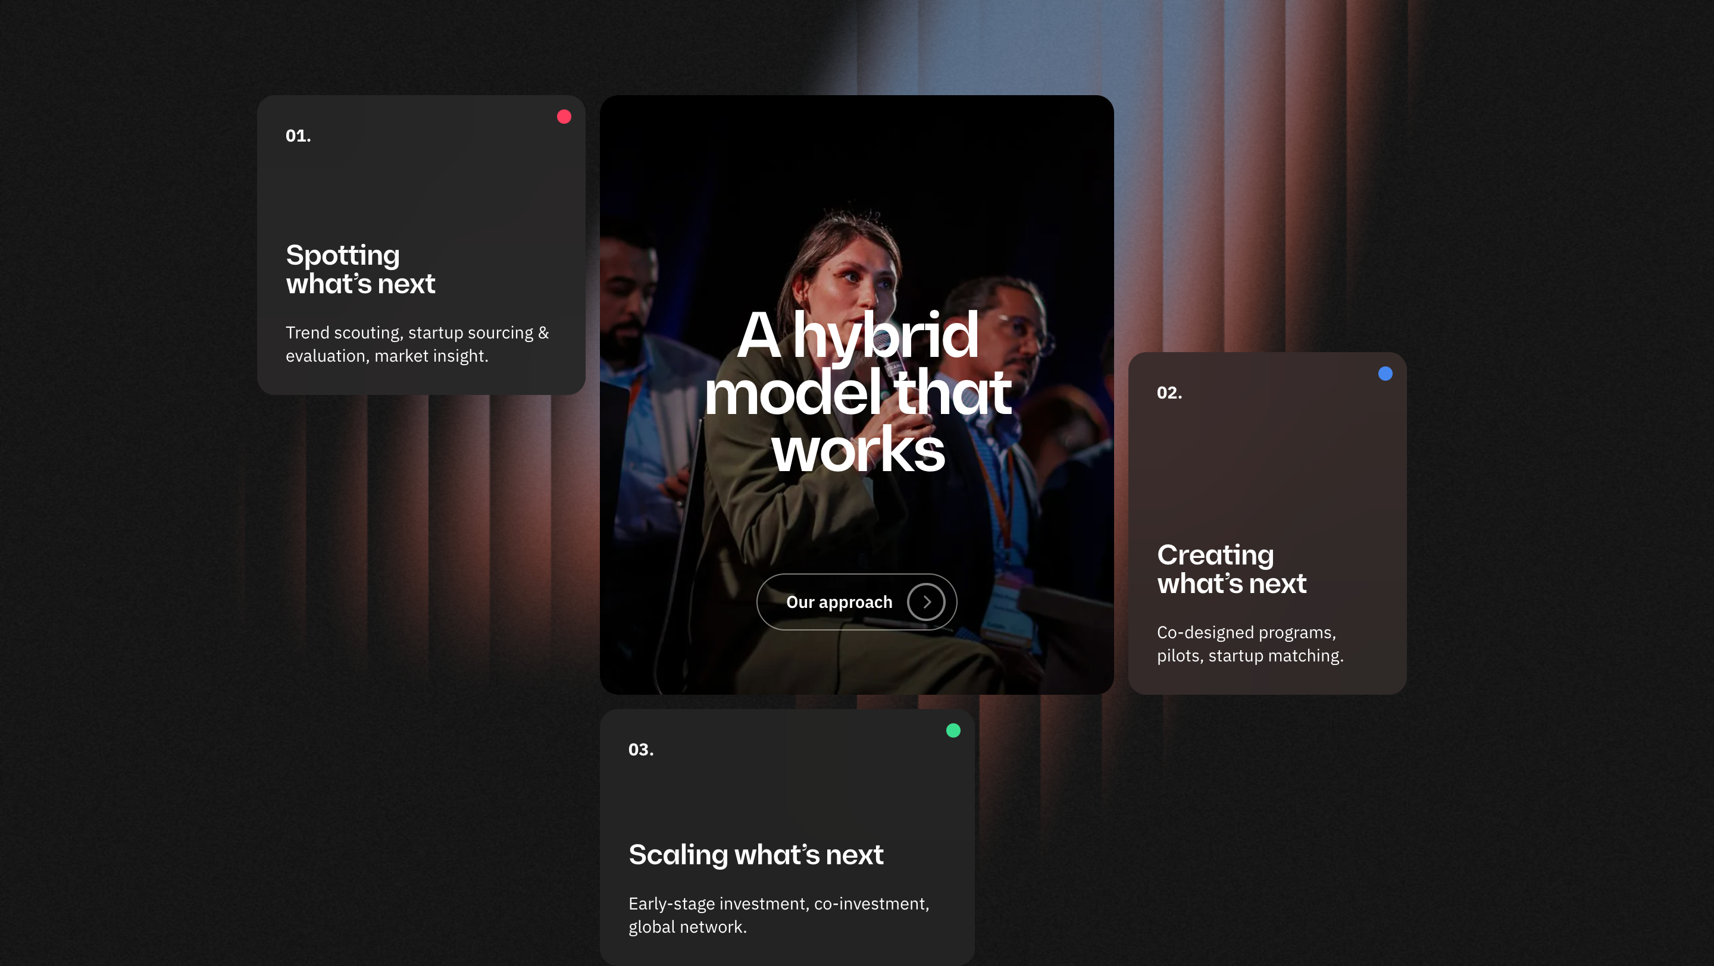Click the Early-stage investment, co-investment description
The image size is (1714, 966).
[779, 915]
